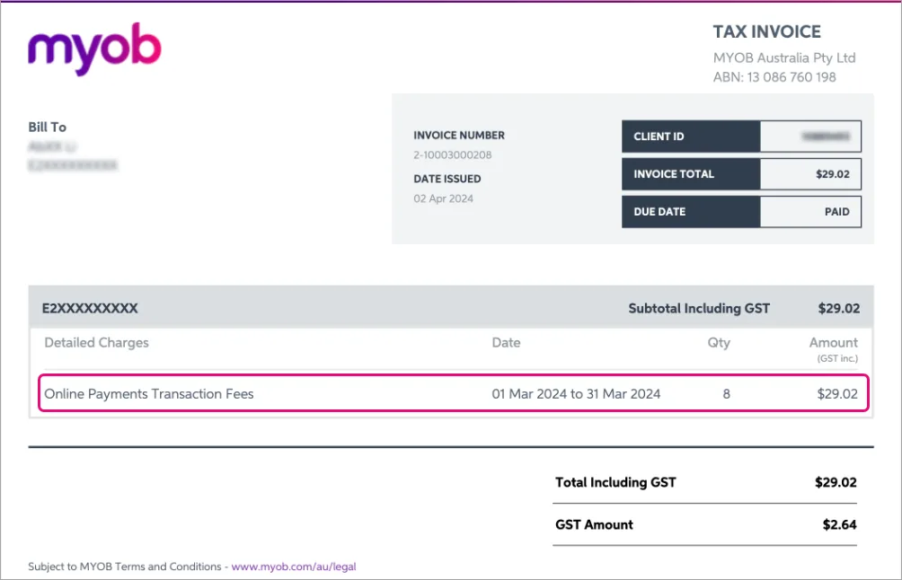Image resolution: width=902 pixels, height=580 pixels.
Task: Select the $2.64 GST amount value
Action: [839, 525]
